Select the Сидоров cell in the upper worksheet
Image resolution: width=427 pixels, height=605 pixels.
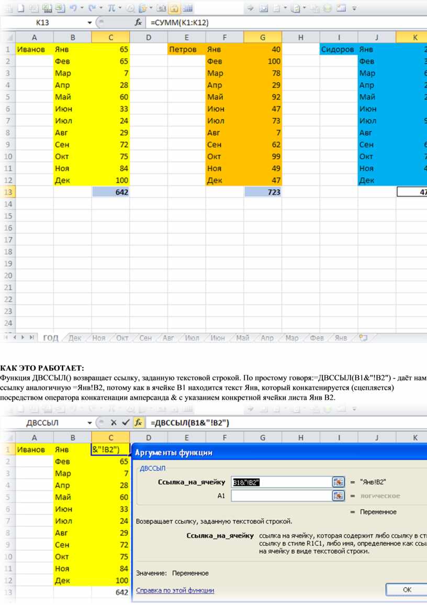pos(339,49)
